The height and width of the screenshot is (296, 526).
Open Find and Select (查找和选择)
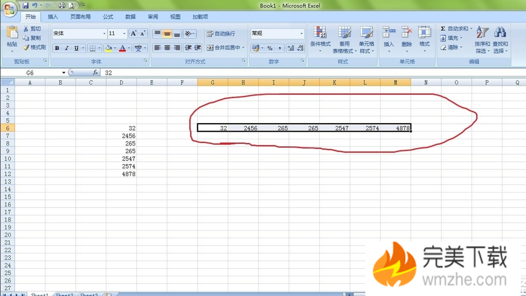500,39
